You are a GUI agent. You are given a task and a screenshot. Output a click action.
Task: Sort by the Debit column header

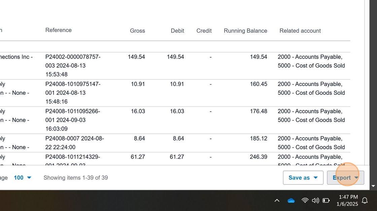(177, 31)
